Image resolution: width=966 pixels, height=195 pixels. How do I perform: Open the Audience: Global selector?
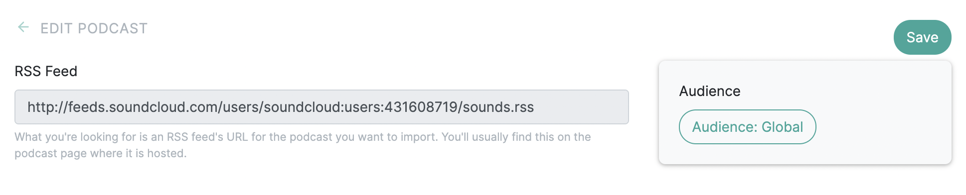tap(747, 127)
